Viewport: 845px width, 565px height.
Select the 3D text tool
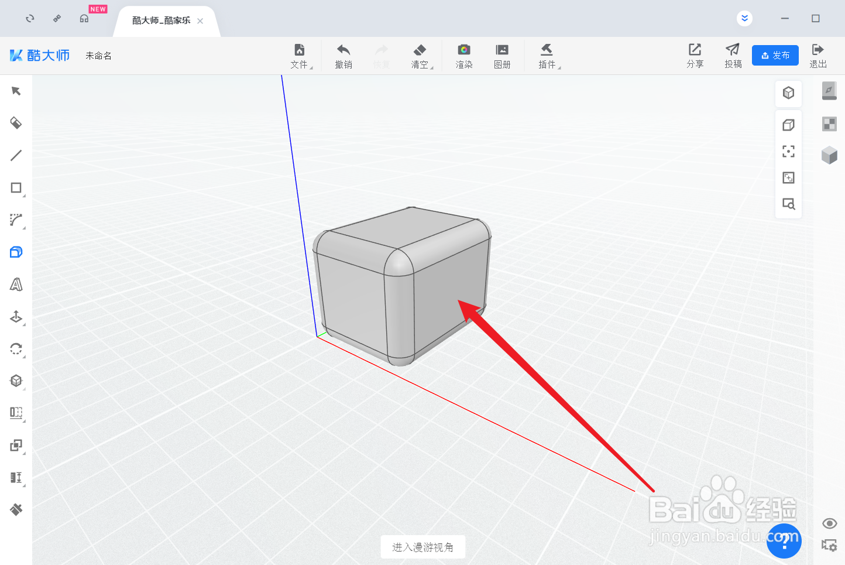pos(16,285)
